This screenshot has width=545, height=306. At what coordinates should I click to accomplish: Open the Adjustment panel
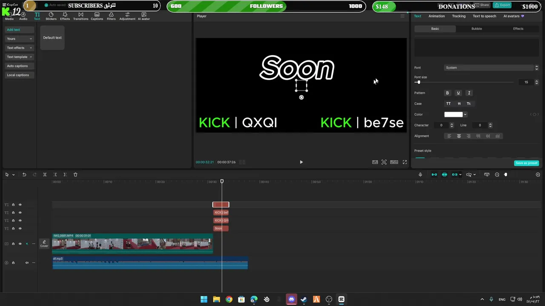127,16
